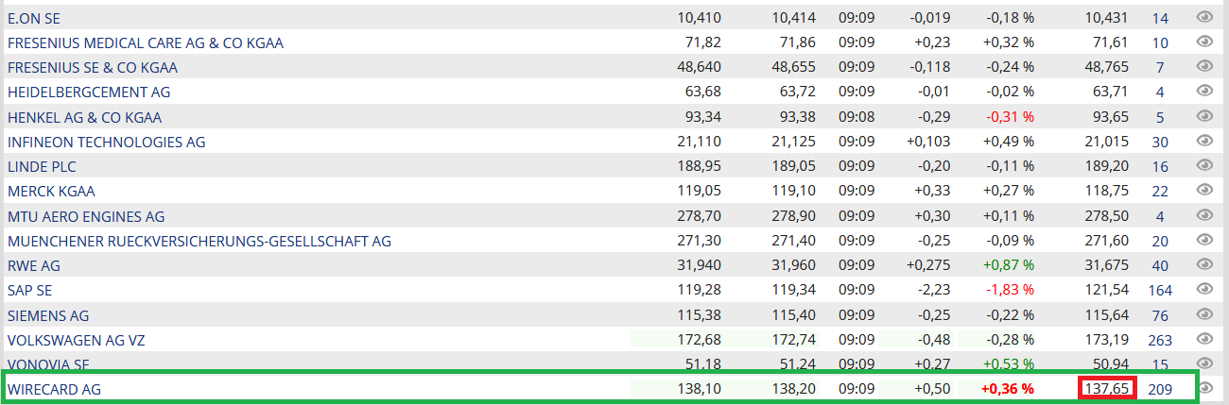Viewport: 1229px width, 405px height.
Task: Toggle eye icon in Fresenius SE & Co row
Action: [1203, 66]
